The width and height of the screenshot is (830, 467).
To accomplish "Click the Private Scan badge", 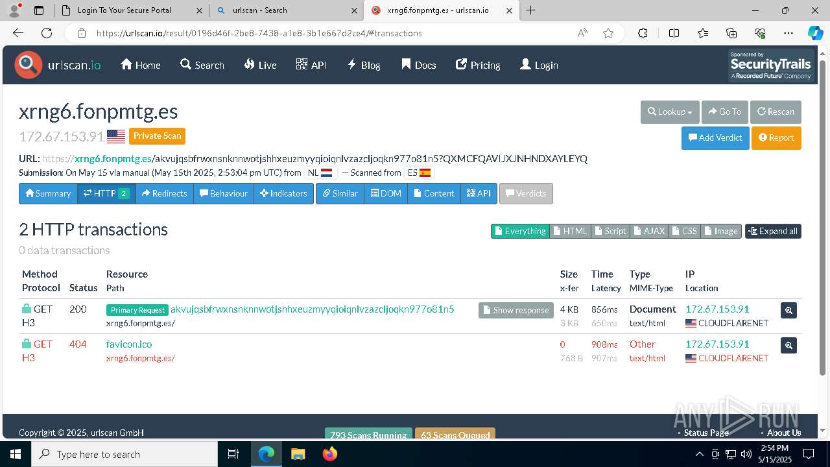I will 157,136.
